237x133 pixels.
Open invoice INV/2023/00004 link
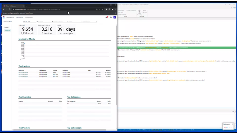pyautogui.click(x=23, y=73)
